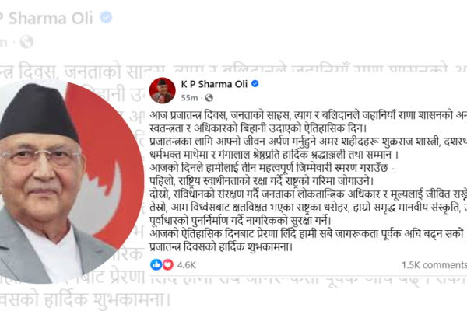This screenshot has height=311, width=467.
Task: Click the line starting 'आजको दिनले हामीलाई तीन'
Action: click(x=272, y=168)
